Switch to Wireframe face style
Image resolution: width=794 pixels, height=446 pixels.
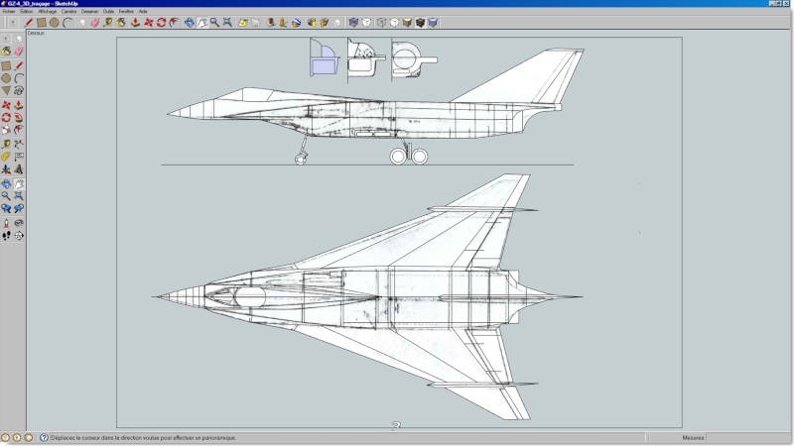point(381,22)
